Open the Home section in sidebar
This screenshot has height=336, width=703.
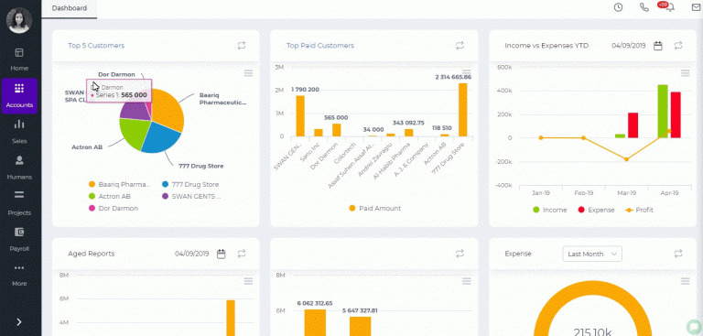[19, 60]
